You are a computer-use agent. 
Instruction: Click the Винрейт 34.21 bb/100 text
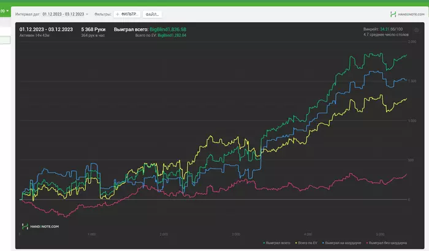383,29
